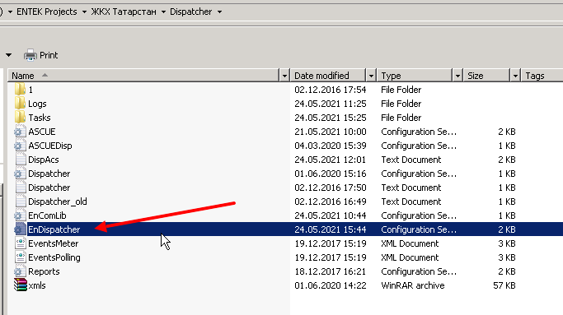Select the EnDispatcher file name
The image size is (563, 315).
[54, 229]
